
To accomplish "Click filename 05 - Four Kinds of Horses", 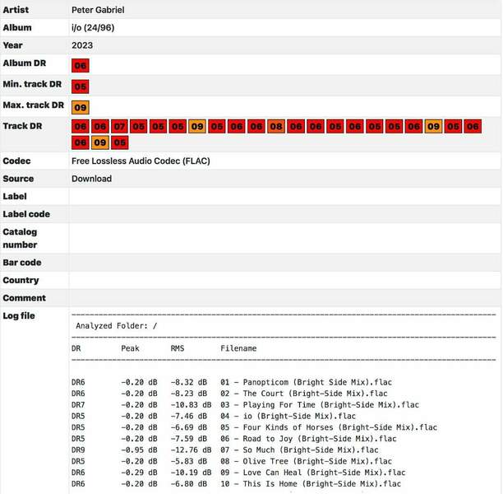I will coord(329,427).
